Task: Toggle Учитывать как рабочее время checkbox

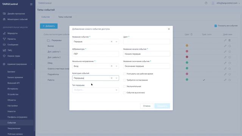Action: pos(124,74)
